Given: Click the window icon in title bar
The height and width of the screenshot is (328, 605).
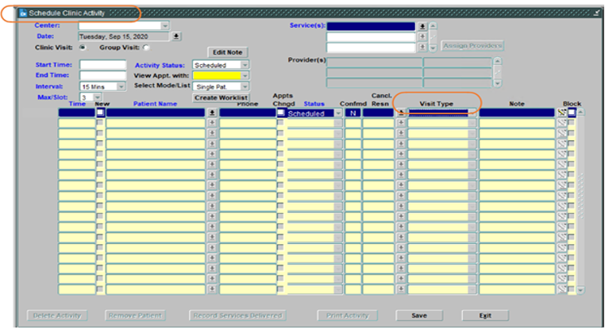Looking at the screenshot, I should (22, 13).
